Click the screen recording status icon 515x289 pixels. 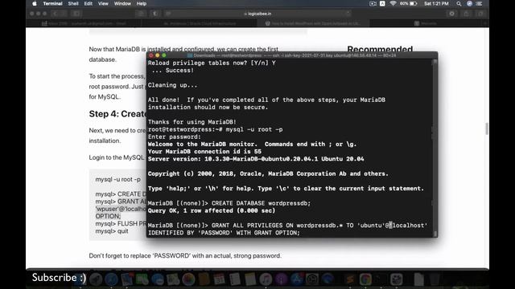pos(373,3)
